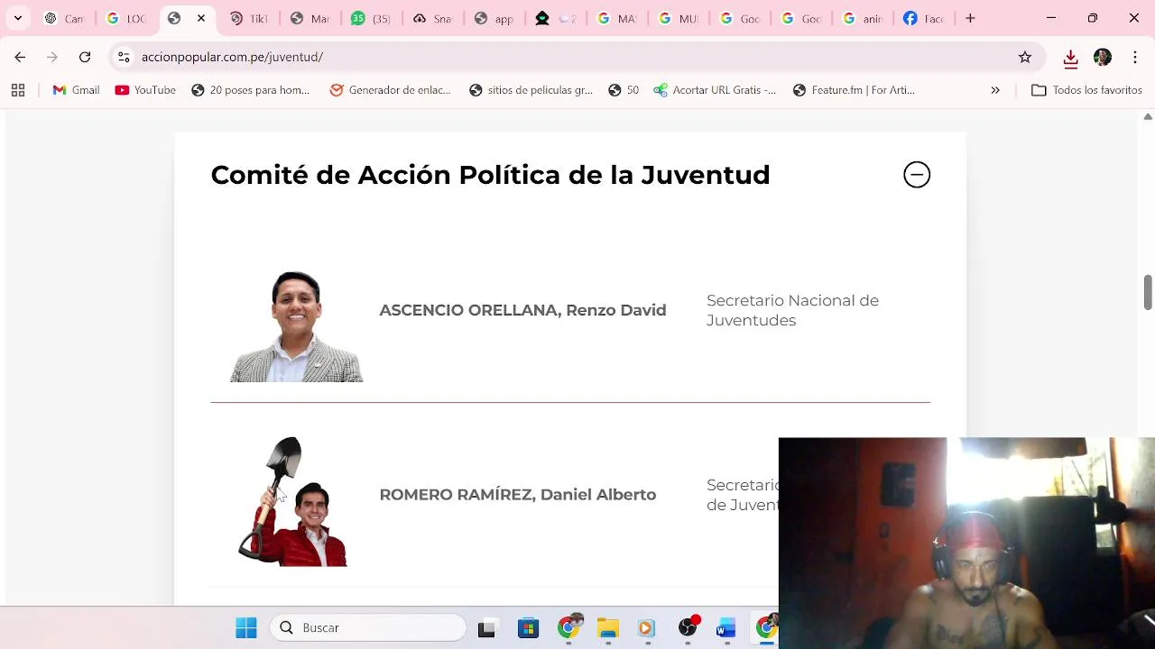This screenshot has height=649, width=1155.
Task: Open '20 poses para hom...' bookmark
Action: 250,90
